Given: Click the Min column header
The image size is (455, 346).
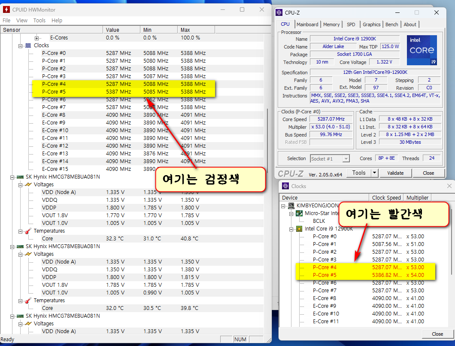Looking at the screenshot, I should point(159,30).
